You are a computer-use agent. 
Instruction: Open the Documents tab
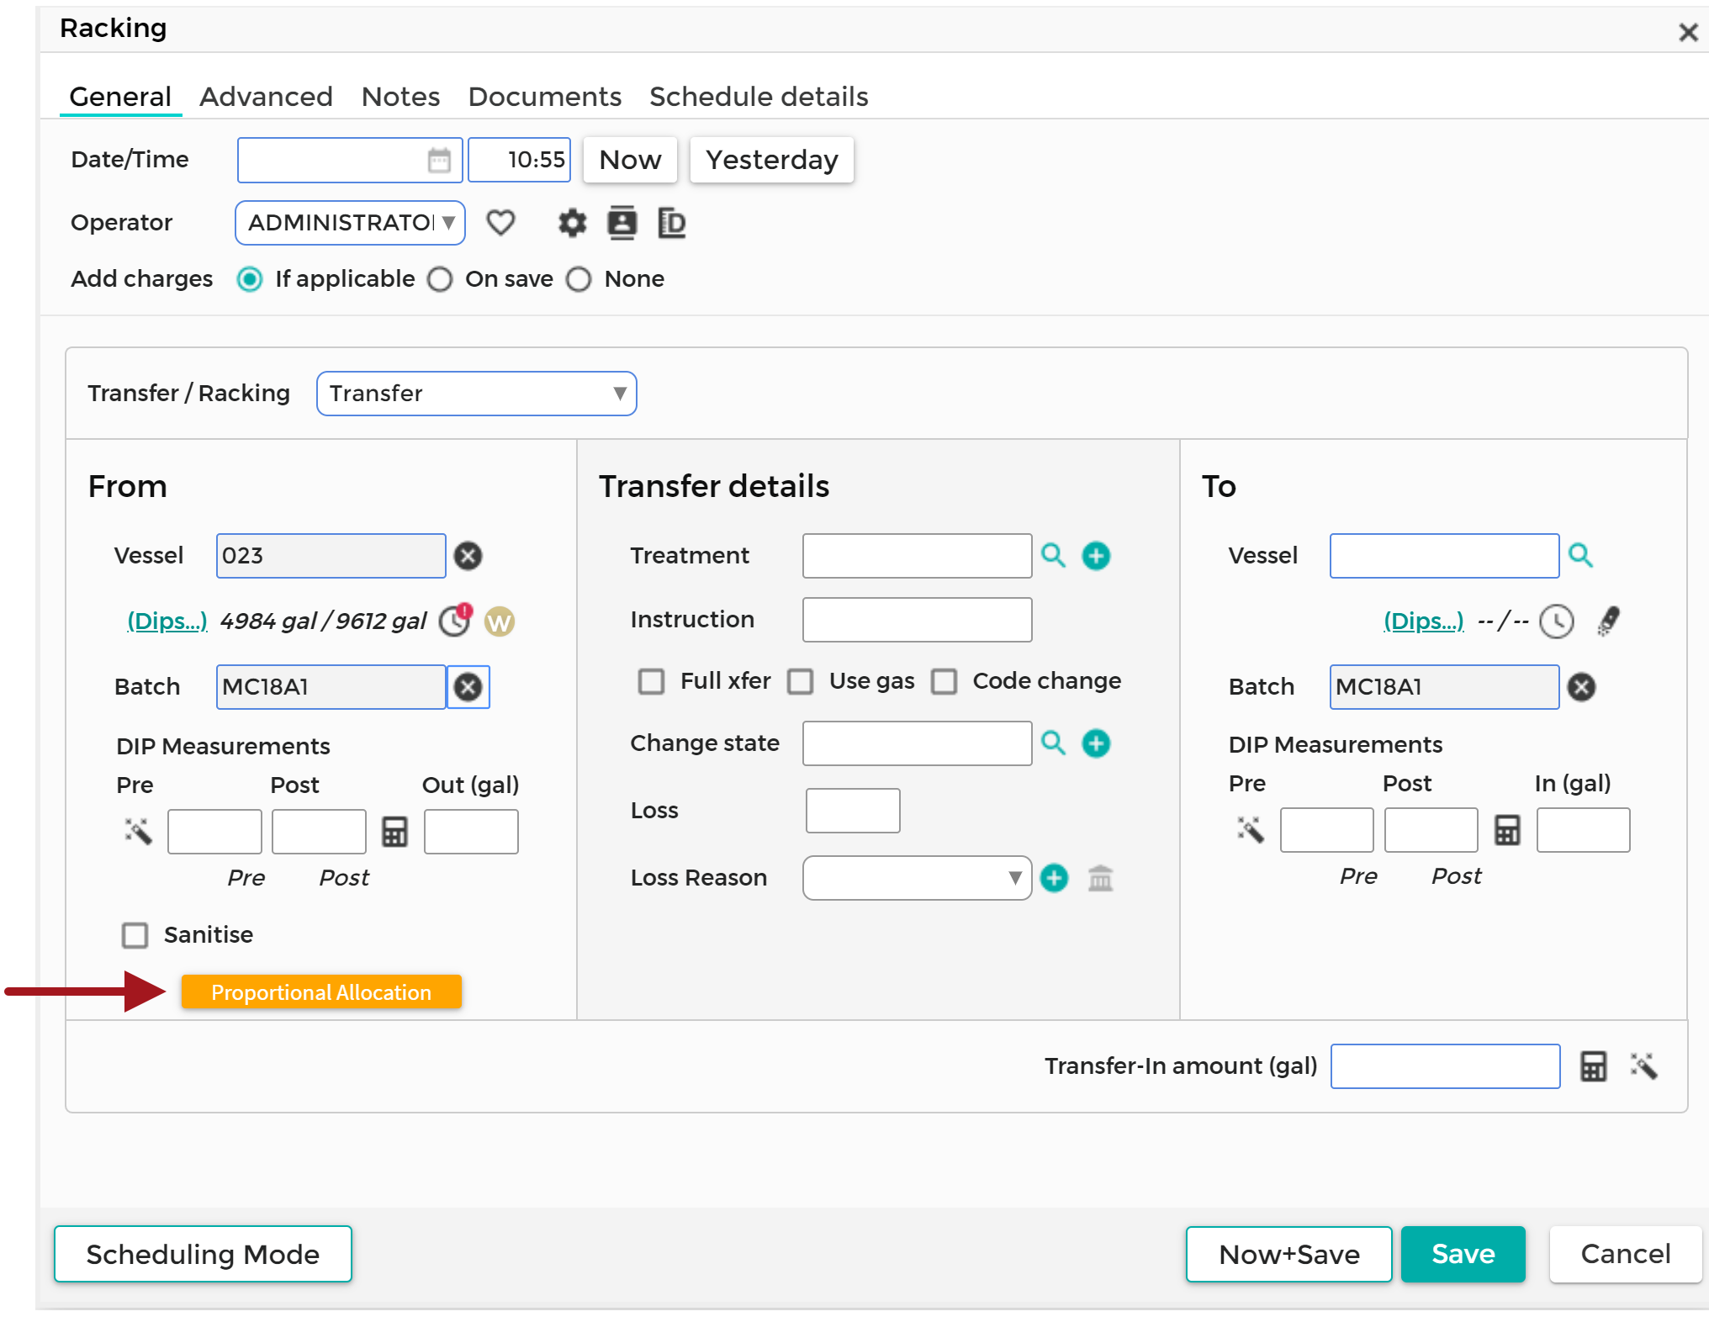pos(545,97)
